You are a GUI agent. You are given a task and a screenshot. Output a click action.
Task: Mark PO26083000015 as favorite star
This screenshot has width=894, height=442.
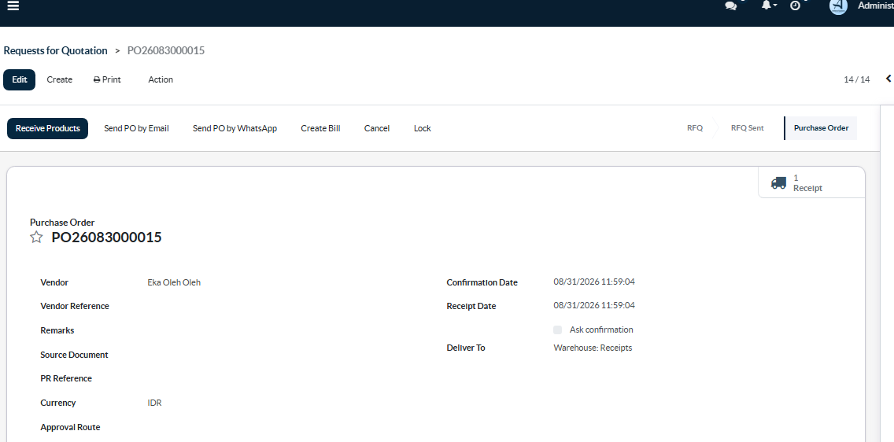36,238
